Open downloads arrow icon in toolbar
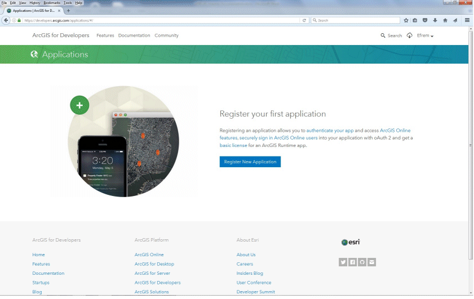This screenshot has width=474, height=299. [435, 20]
